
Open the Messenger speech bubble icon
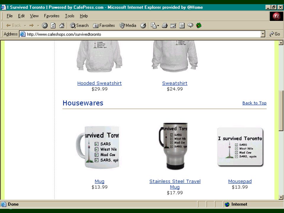190,25
